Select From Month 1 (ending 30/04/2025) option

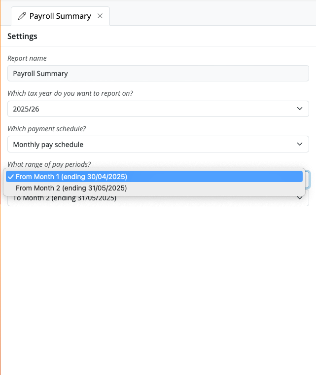click(154, 177)
